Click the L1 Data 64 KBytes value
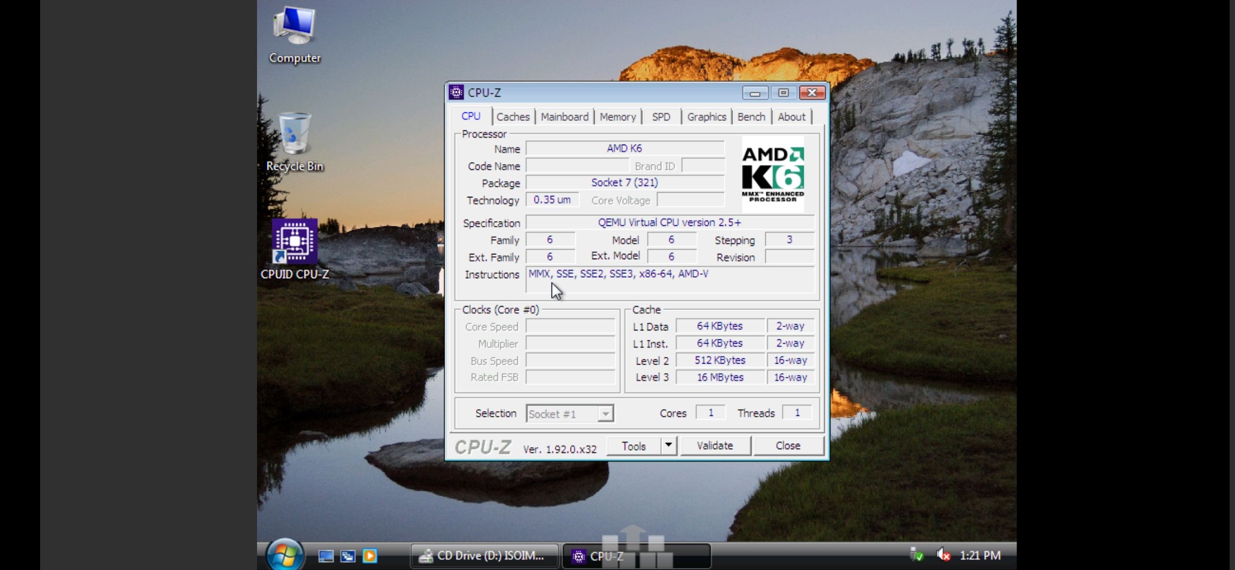 (x=720, y=326)
